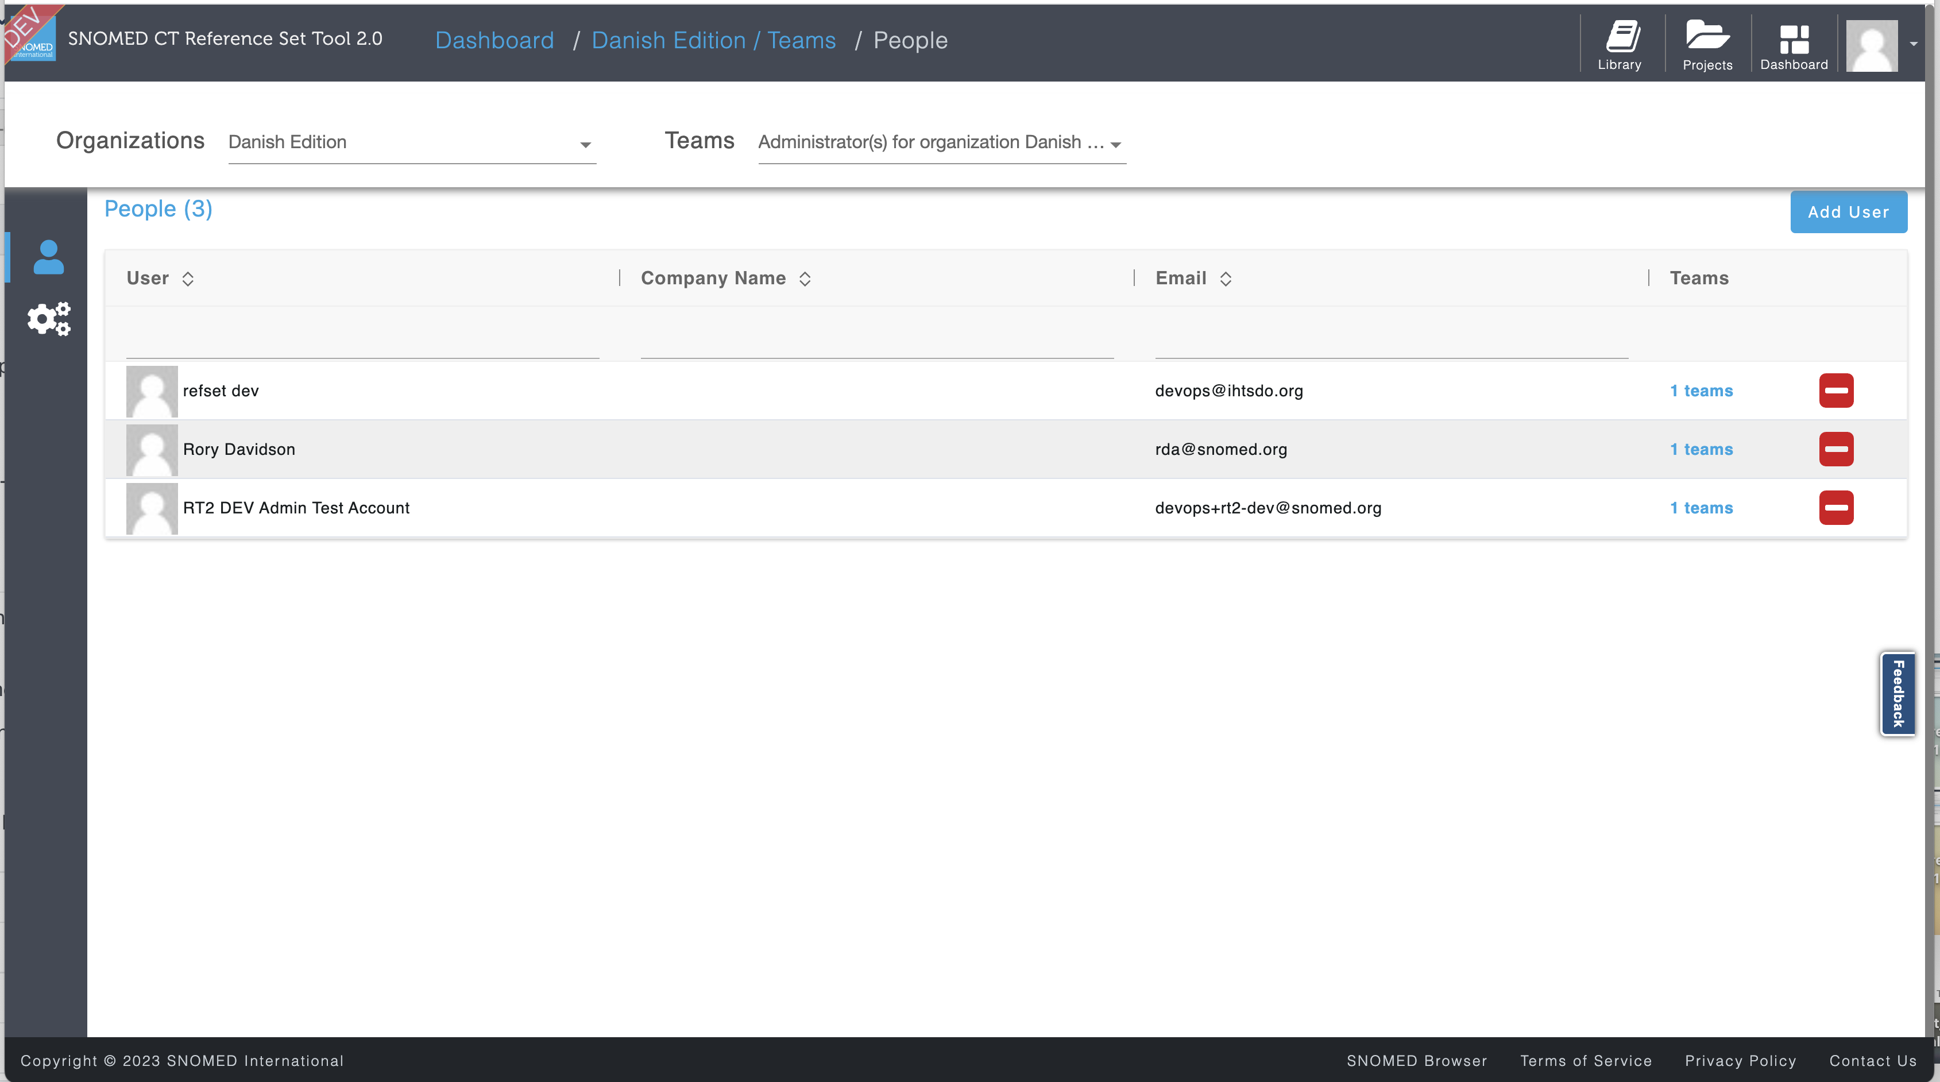This screenshot has width=1940, height=1082.
Task: Open the Library icon in header
Action: click(1620, 46)
